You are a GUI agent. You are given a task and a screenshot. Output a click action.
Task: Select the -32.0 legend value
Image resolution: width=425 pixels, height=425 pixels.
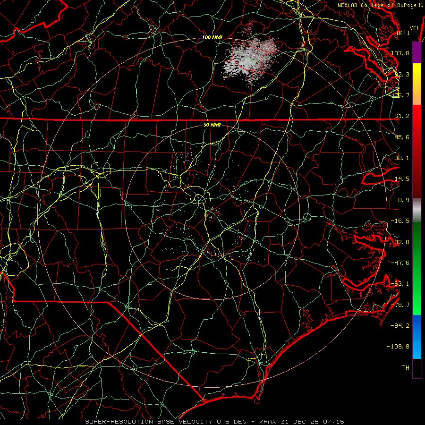tap(400, 242)
